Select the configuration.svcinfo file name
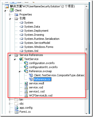The image size is (93, 117). 42,63
